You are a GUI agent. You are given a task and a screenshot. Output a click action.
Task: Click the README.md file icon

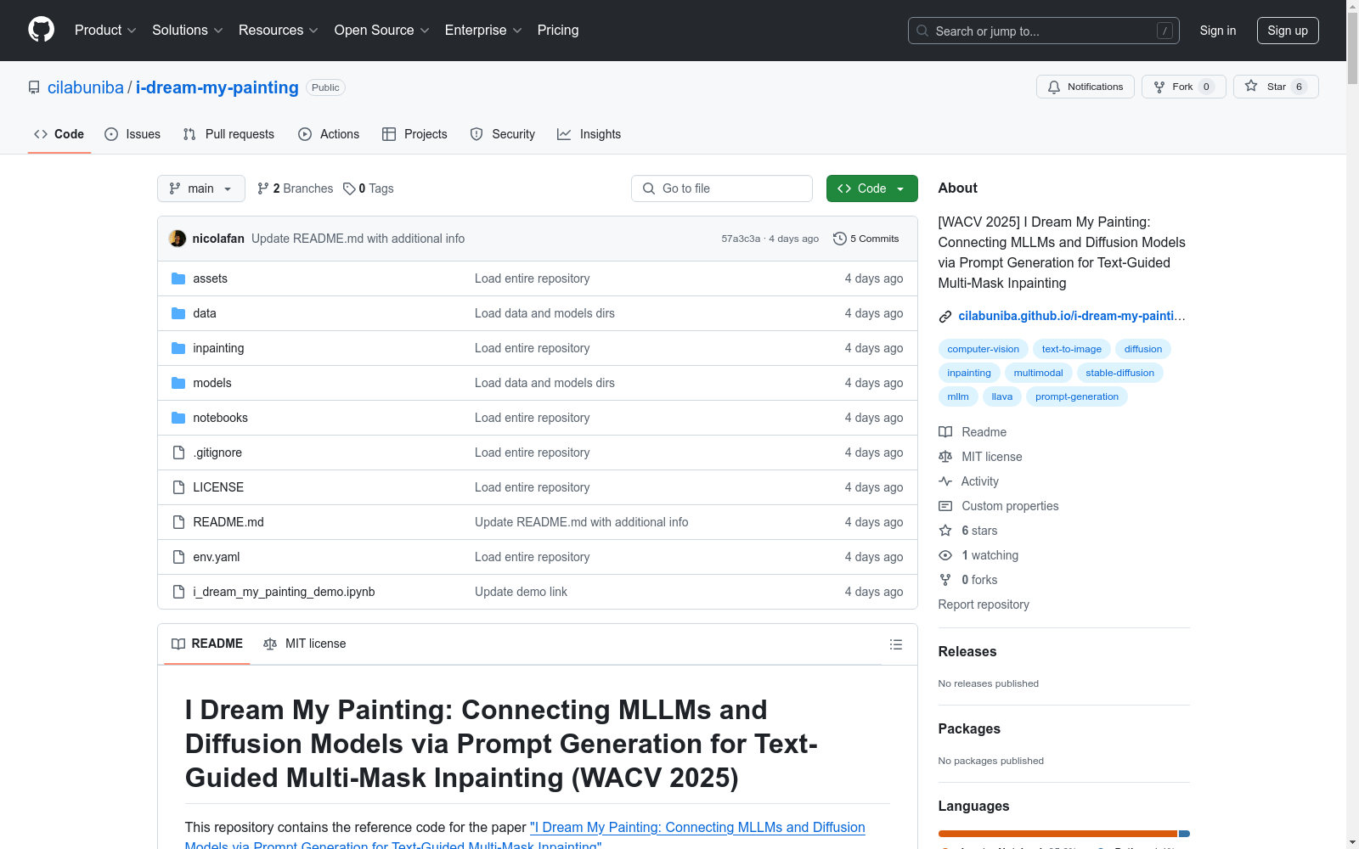178,522
